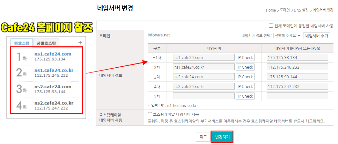Click ns1.cafe24.co.kr link in Cafe24 list
338x144 pixels.
(x=54, y=70)
